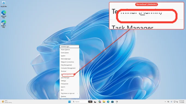Open the clock and date flyout
186x104 pixels.
tap(182, 102)
